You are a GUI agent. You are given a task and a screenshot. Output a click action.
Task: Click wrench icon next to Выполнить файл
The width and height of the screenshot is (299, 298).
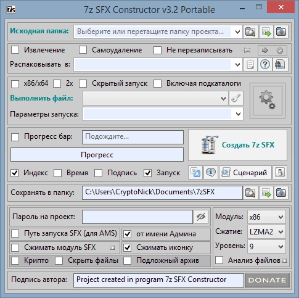(236, 98)
